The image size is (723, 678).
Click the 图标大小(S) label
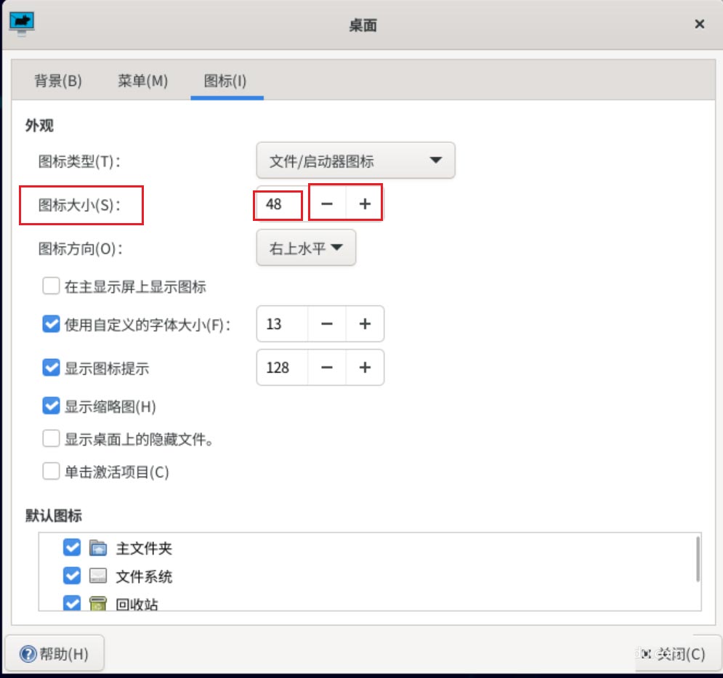pyautogui.click(x=79, y=205)
